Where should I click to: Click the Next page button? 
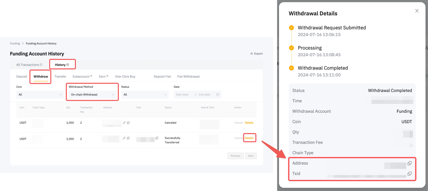click(x=251, y=156)
